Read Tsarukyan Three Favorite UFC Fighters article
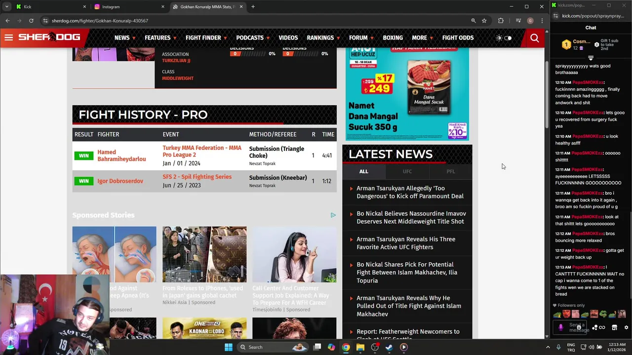Image resolution: width=632 pixels, height=355 pixels. pyautogui.click(x=406, y=243)
